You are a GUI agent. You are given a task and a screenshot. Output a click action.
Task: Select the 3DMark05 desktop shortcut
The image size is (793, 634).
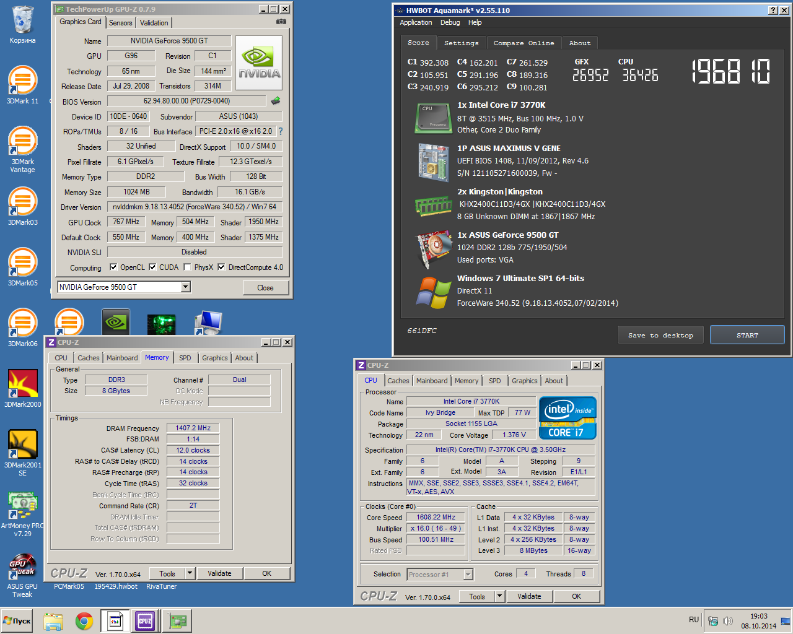pyautogui.click(x=22, y=267)
